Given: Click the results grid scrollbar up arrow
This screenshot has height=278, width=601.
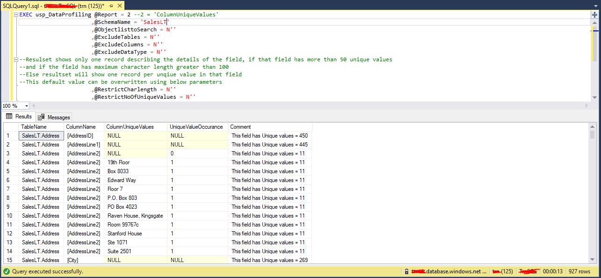Looking at the screenshot, I should [x=593, y=127].
